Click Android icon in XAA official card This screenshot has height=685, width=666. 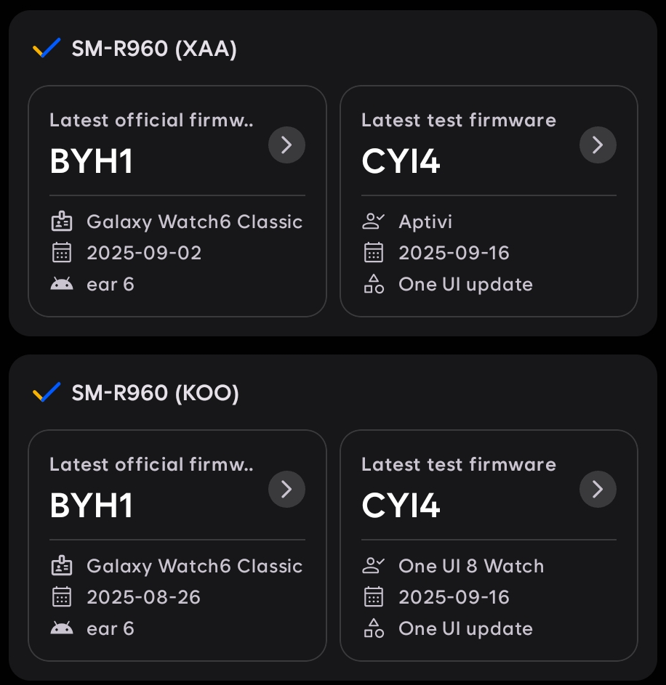click(x=62, y=284)
